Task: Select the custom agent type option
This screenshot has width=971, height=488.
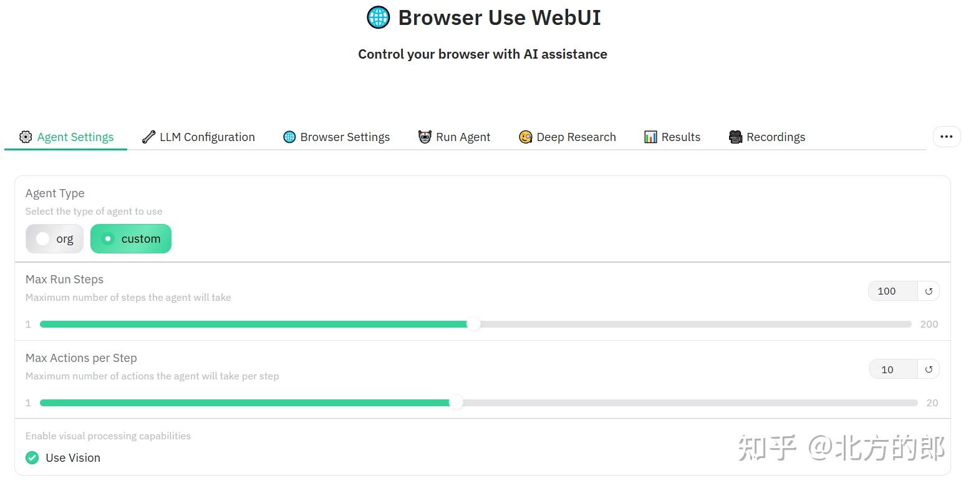Action: coord(131,238)
